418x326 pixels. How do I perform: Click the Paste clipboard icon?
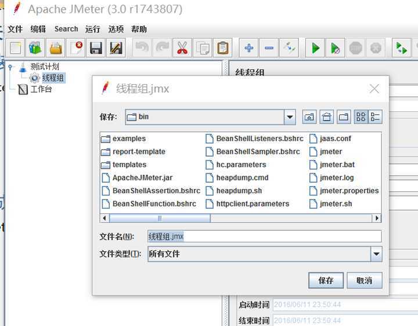pyautogui.click(x=223, y=48)
